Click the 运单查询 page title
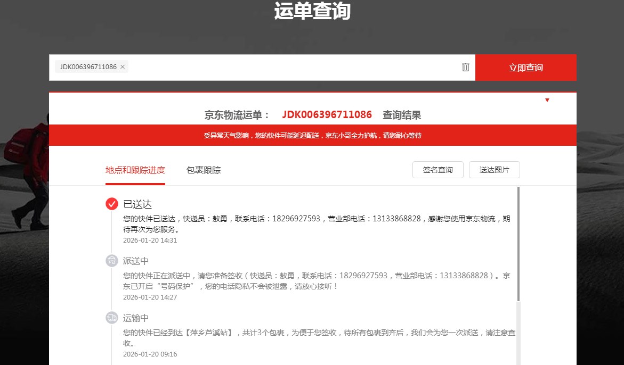 pos(312,12)
